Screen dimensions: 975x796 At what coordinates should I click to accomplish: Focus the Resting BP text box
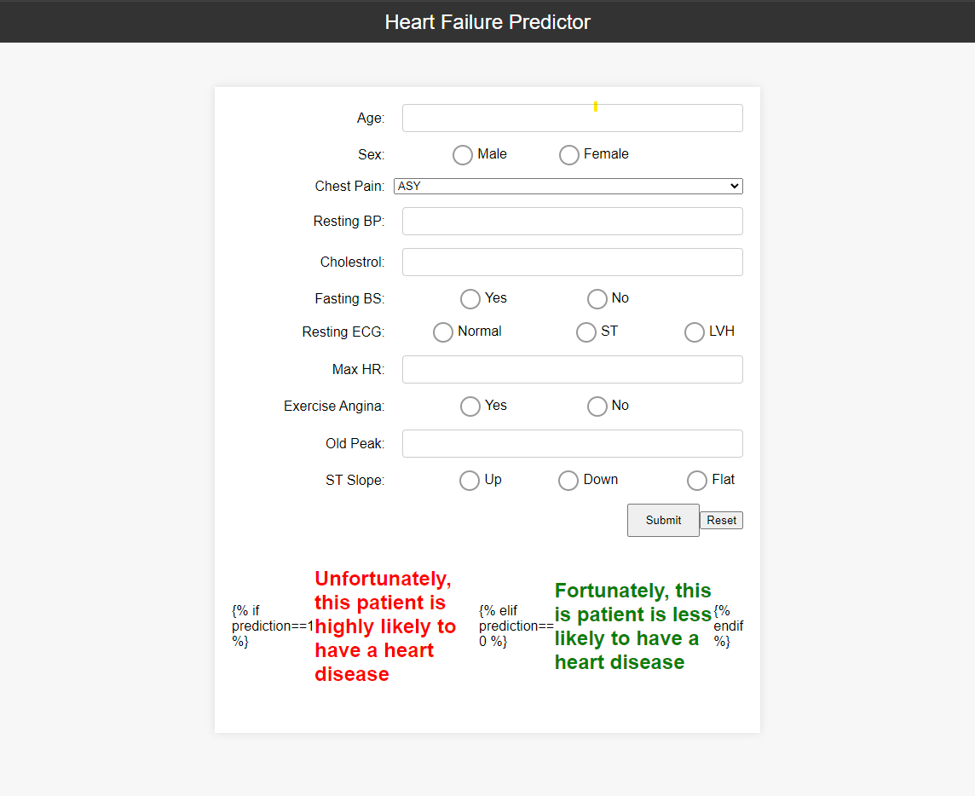coord(572,222)
